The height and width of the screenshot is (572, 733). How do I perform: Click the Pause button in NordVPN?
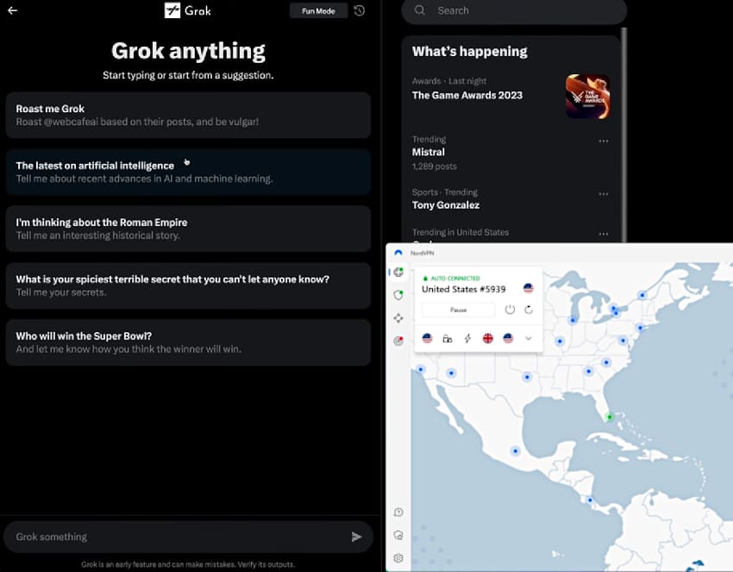458,310
